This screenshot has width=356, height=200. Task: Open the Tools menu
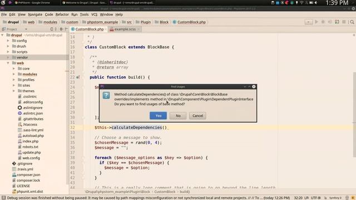pyautogui.click(x=84, y=14)
